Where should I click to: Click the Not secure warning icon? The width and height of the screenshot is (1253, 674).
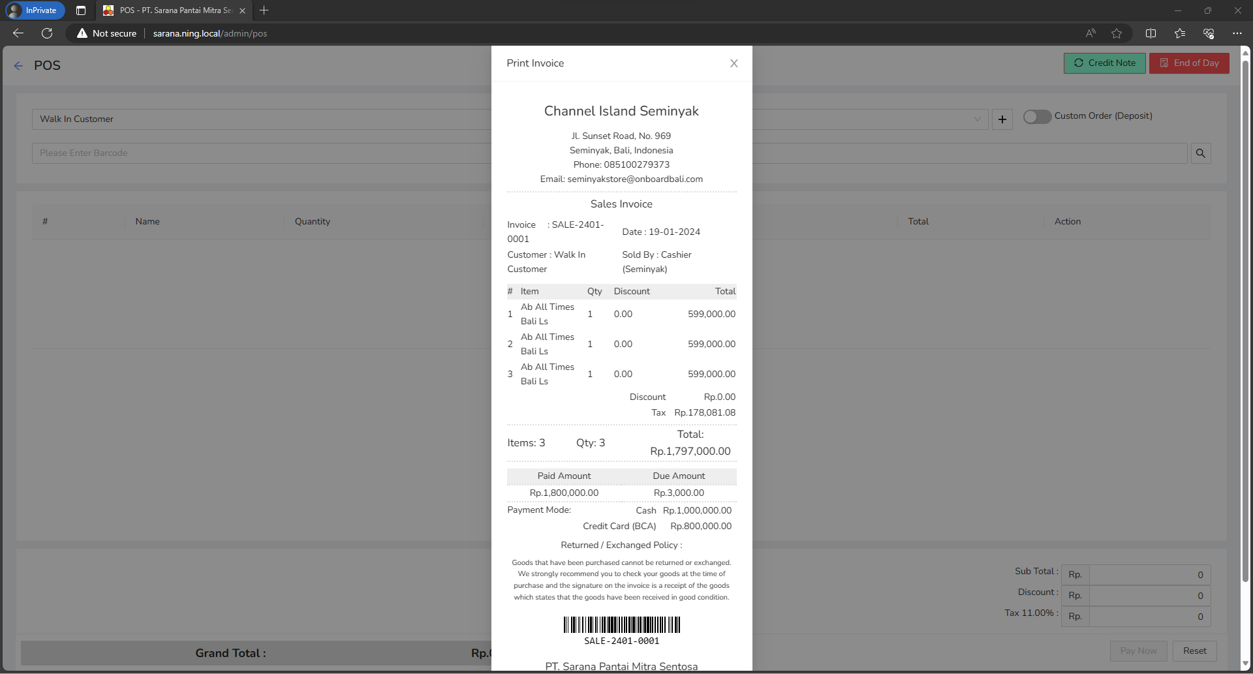[82, 33]
